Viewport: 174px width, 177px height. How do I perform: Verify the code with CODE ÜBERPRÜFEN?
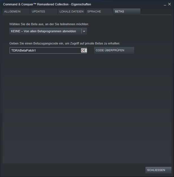(114, 50)
